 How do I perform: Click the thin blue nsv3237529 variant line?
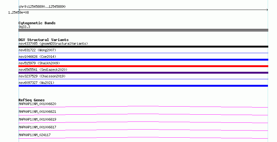pyautogui.click(x=143, y=79)
